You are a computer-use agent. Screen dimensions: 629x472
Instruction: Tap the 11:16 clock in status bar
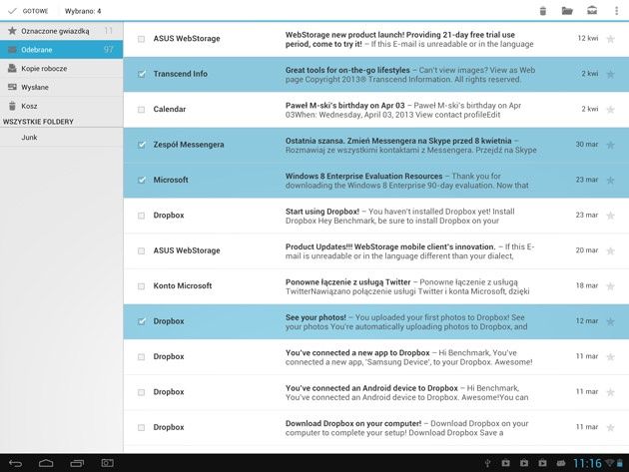[587, 464]
